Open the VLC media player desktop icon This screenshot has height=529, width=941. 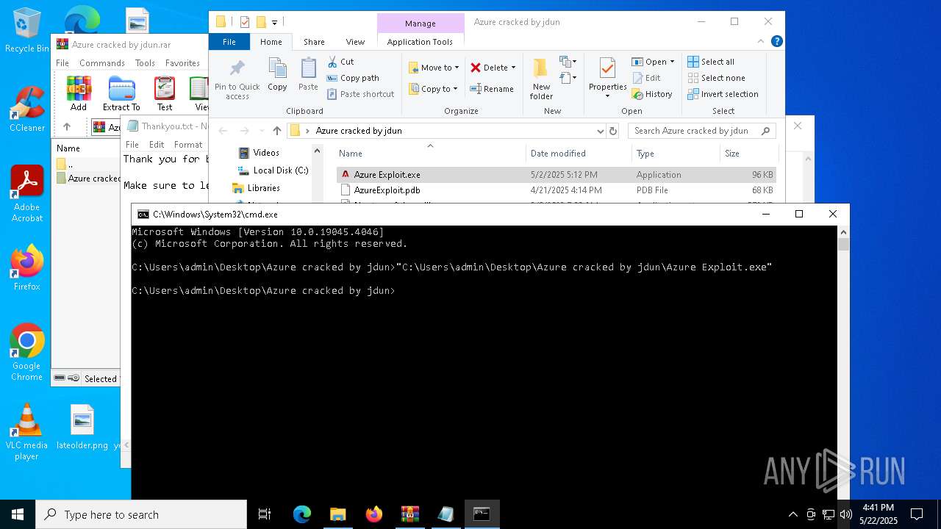(26, 432)
